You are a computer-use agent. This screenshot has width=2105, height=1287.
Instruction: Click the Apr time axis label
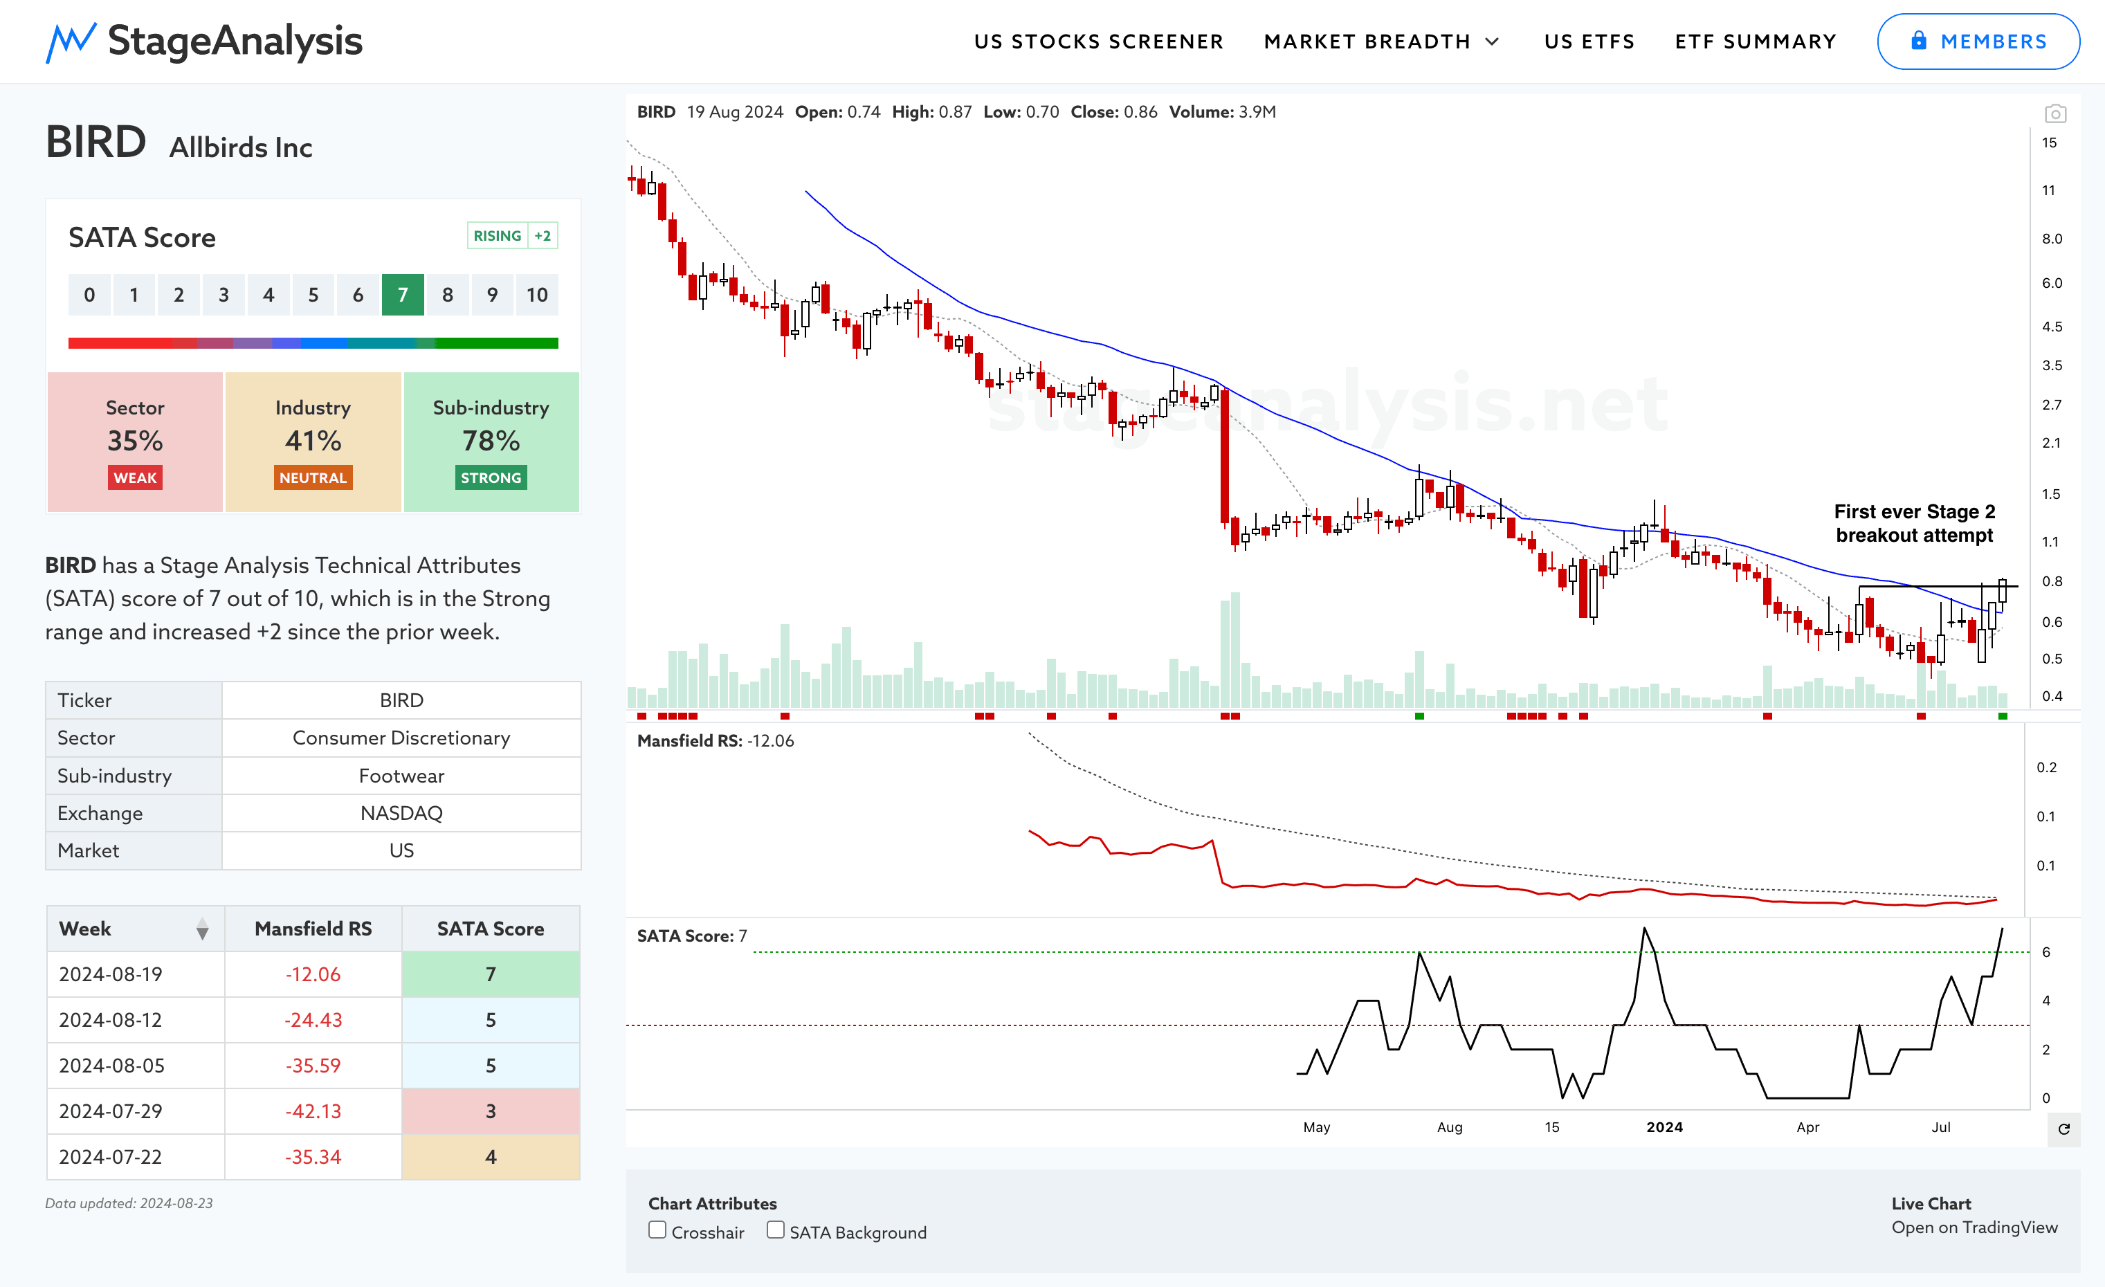point(1807,1127)
